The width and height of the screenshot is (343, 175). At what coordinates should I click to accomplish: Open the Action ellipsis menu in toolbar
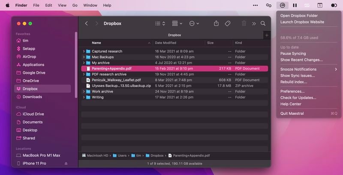[x=194, y=23]
